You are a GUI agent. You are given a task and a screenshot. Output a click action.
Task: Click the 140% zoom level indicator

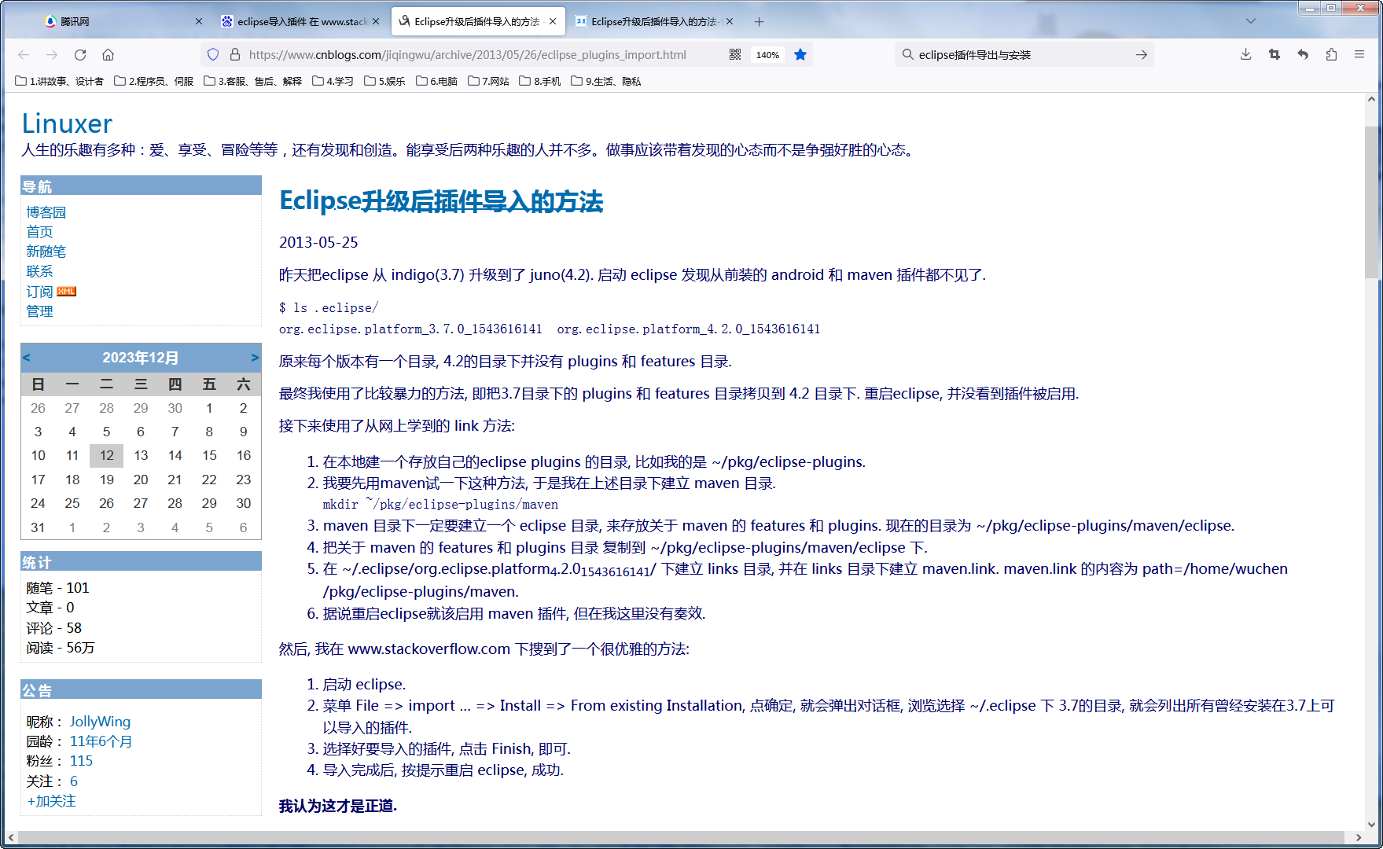click(x=767, y=55)
